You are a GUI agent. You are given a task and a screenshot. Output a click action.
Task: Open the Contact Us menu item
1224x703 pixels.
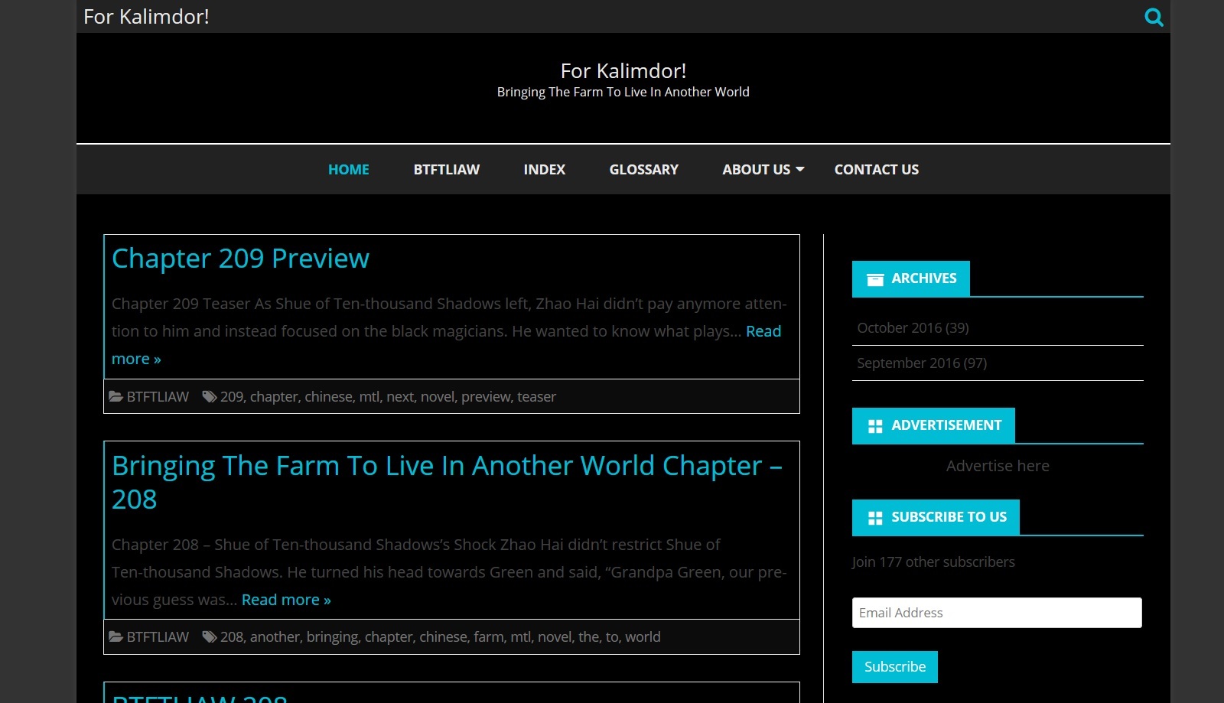coord(877,170)
